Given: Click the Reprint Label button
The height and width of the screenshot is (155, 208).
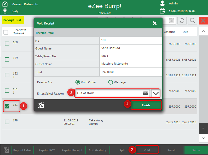Looking at the screenshot, I should (x=22, y=150).
